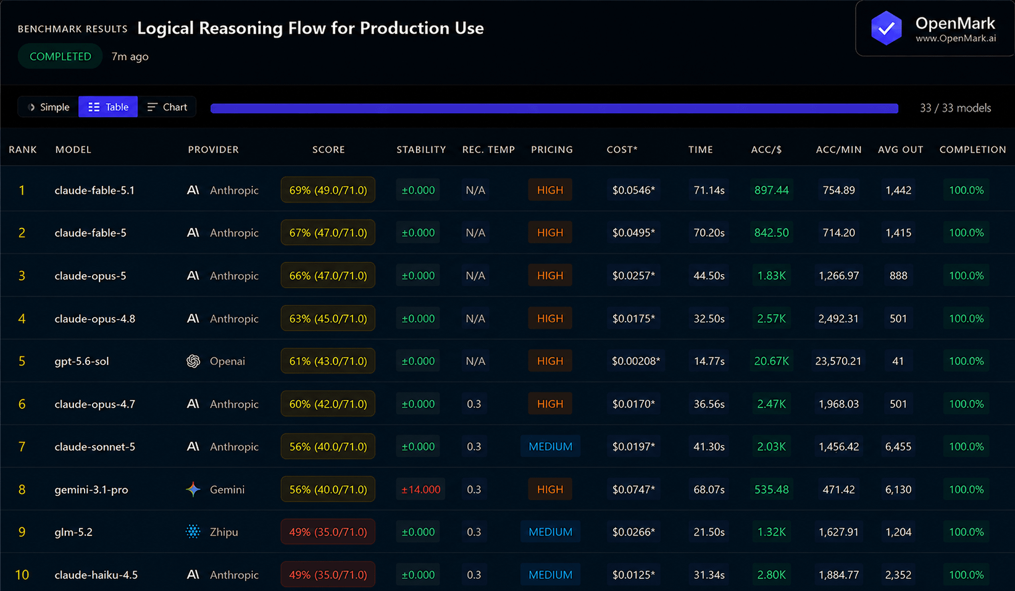Open the Chart view tab

[167, 107]
